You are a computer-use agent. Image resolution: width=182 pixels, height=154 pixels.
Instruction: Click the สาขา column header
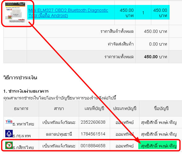59,108
